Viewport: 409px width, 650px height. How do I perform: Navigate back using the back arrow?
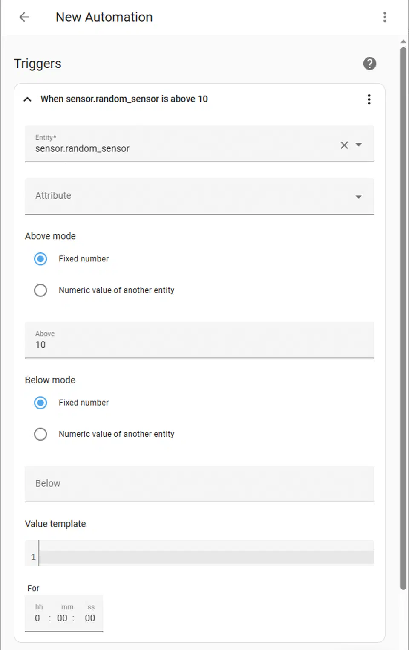(24, 17)
